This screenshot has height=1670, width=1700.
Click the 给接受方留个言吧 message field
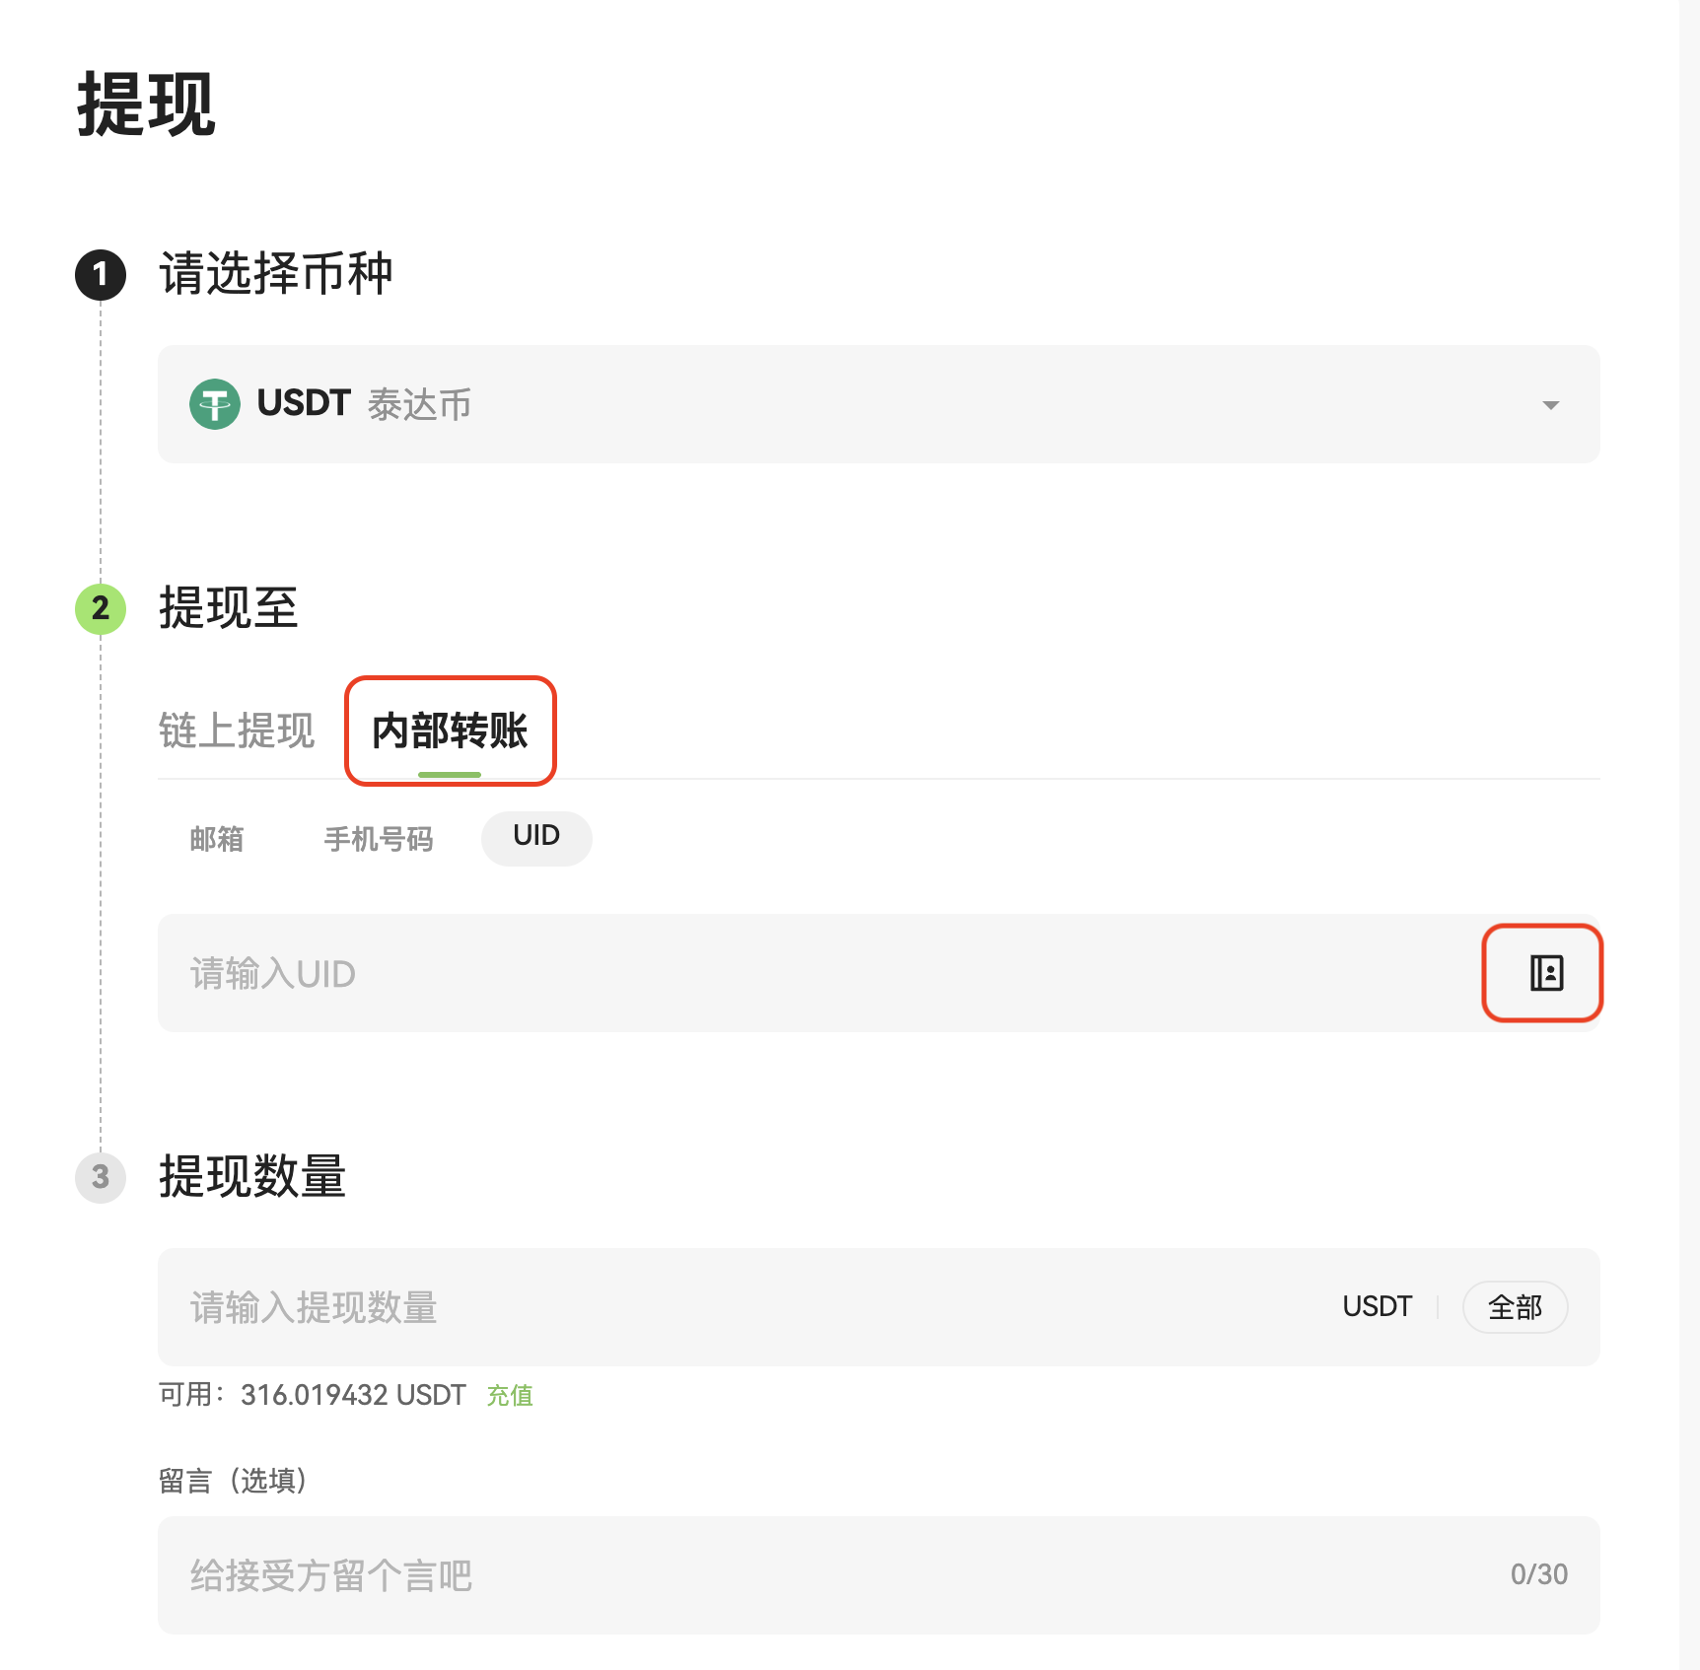click(x=828, y=1575)
